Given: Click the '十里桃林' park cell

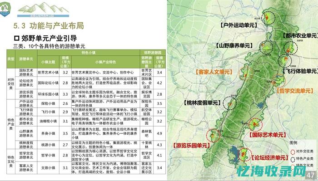Looking at the screenshot, I should (147, 145).
